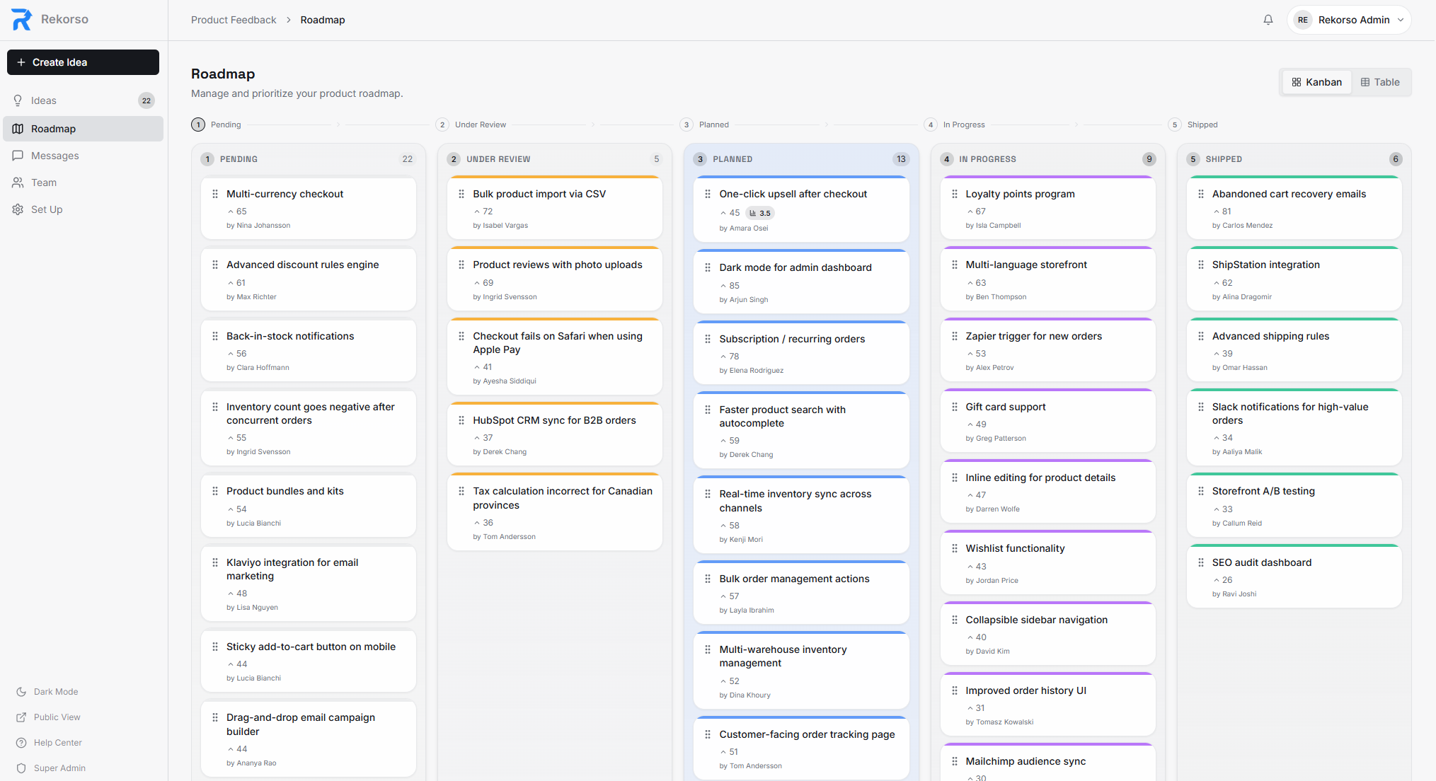The width and height of the screenshot is (1436, 781).
Task: Select the Roadmap icon in the sidebar
Action: point(18,129)
